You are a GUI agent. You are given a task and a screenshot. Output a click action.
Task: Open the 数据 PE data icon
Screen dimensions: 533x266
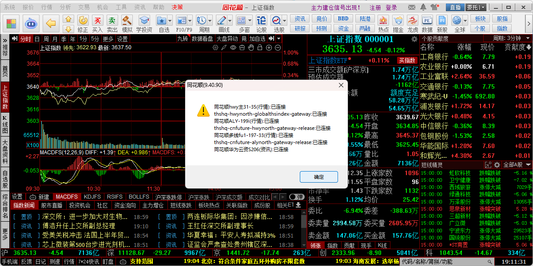pos(427,20)
